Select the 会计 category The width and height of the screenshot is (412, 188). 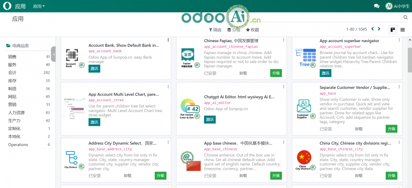click(29, 73)
